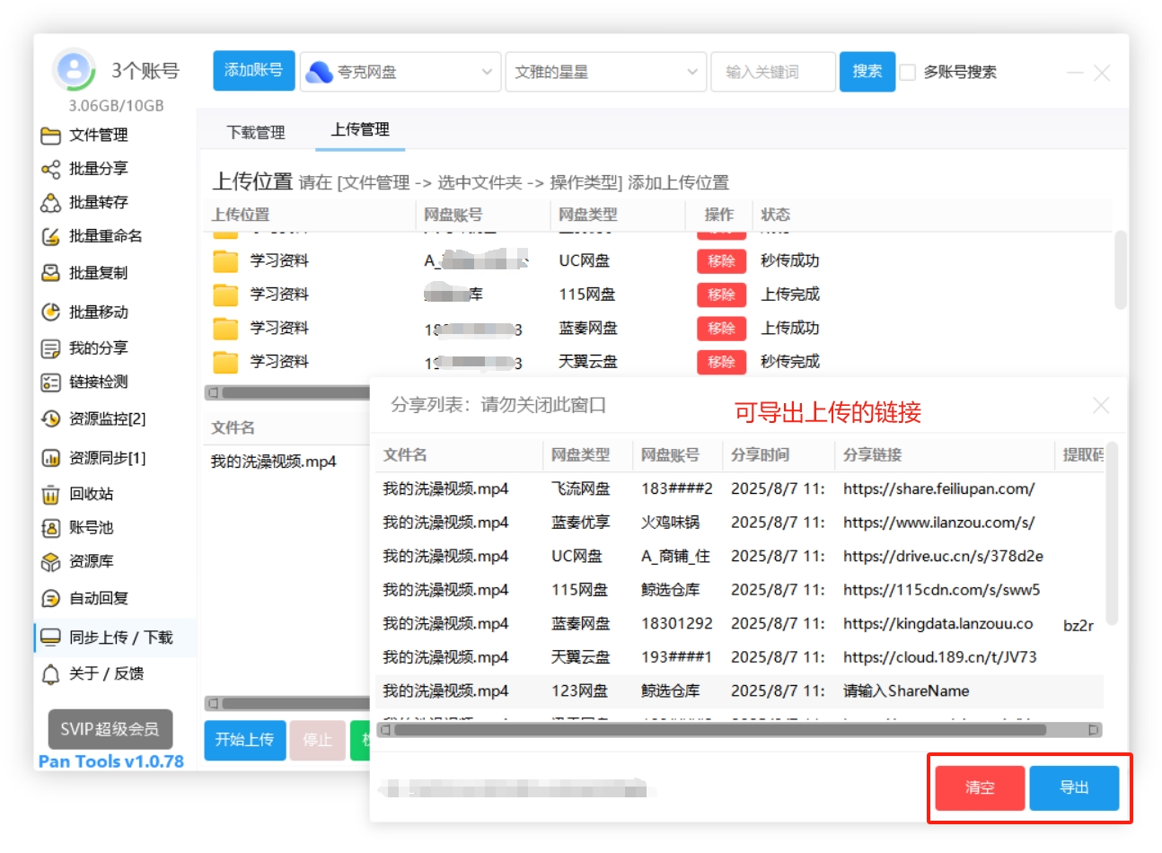Click the 添加账号 button
Screen dimensions: 1162x853
254,71
